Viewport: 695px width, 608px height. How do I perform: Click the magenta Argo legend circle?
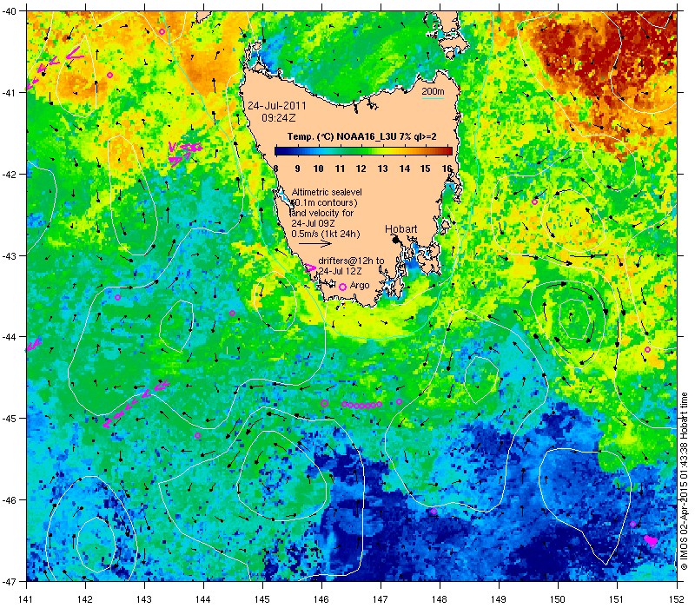[x=342, y=287]
